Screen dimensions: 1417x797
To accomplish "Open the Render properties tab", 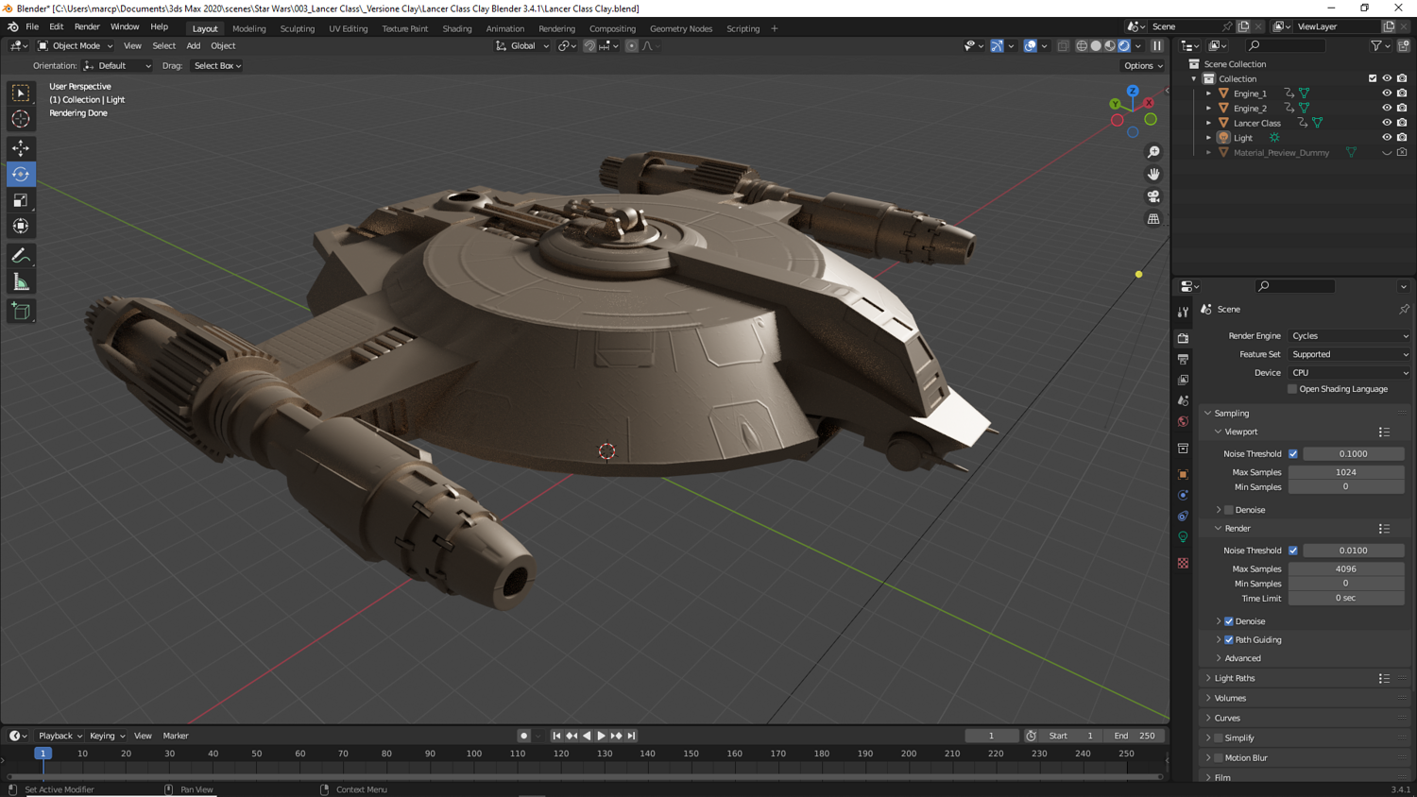I will 1183,338.
